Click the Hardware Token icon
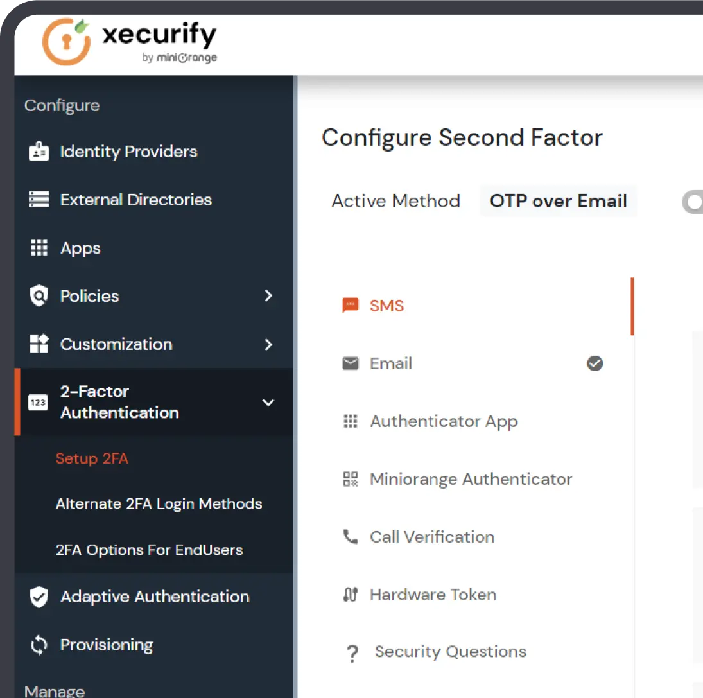 [x=351, y=595]
